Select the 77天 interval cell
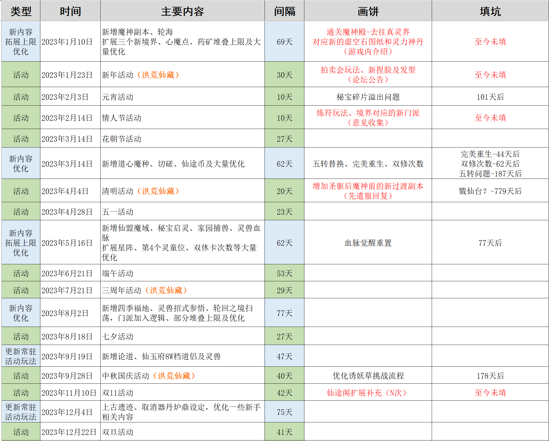 [x=284, y=313]
